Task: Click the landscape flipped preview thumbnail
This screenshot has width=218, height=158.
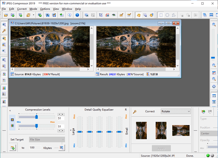Action: click(x=181, y=130)
